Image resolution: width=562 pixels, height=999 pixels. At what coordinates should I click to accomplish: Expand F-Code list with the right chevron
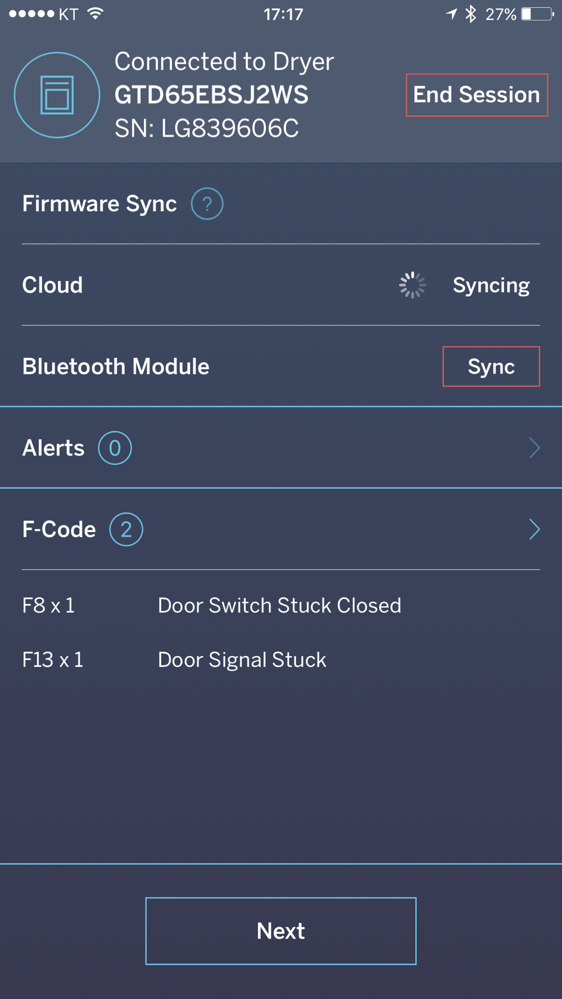coord(534,529)
